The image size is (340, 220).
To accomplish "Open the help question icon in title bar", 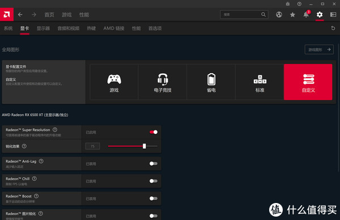I will (x=299, y=4).
